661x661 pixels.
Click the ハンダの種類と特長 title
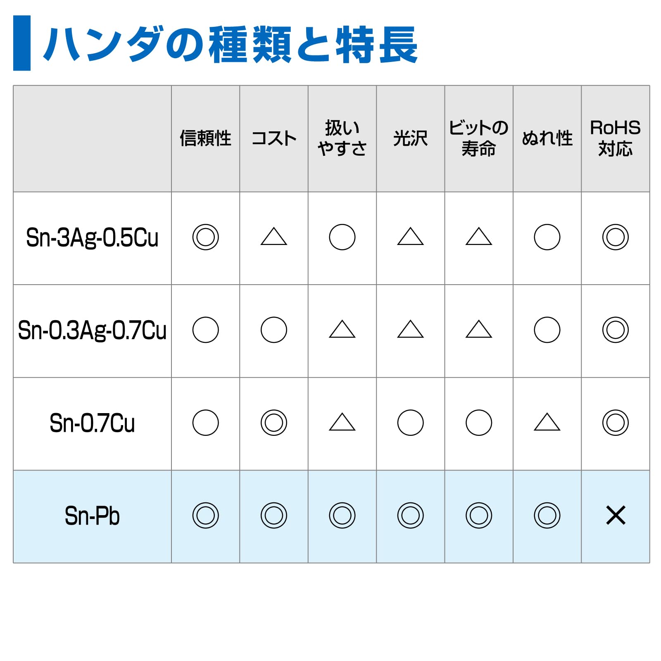point(231,45)
